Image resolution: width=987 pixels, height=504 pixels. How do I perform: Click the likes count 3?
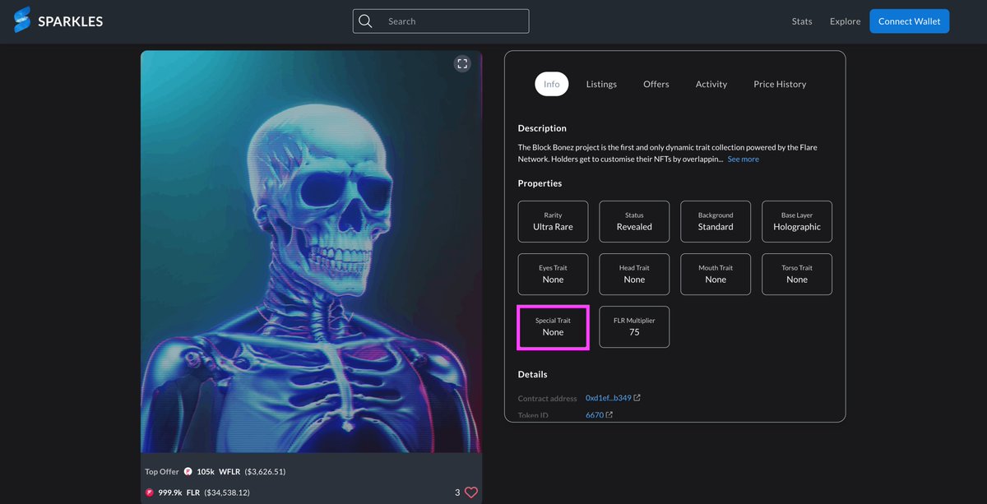coord(457,492)
